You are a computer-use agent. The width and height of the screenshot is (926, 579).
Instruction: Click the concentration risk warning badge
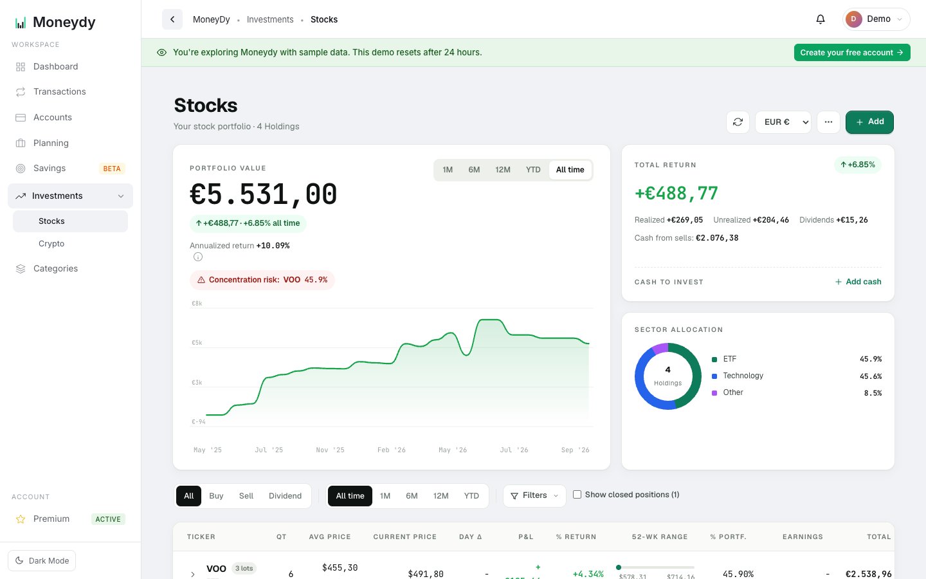click(262, 280)
